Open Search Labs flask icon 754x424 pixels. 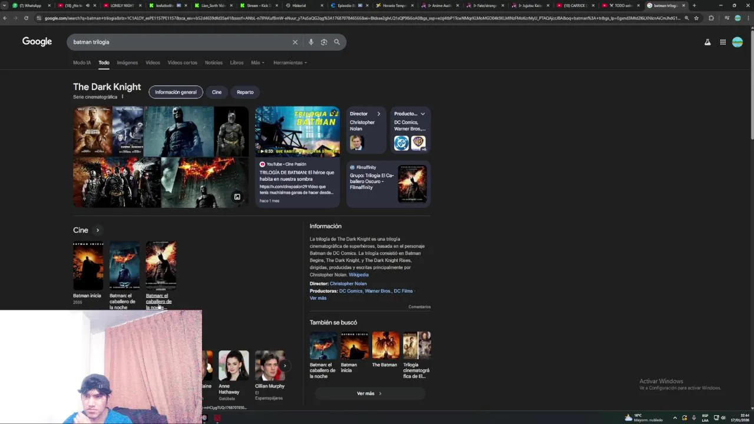(x=707, y=42)
